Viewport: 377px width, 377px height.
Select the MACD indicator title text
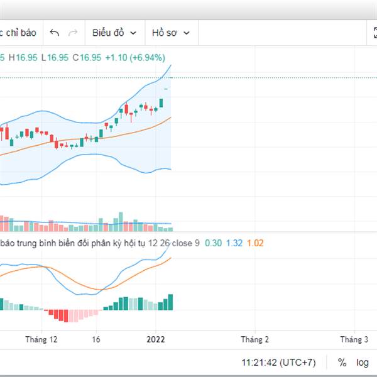click(x=100, y=243)
